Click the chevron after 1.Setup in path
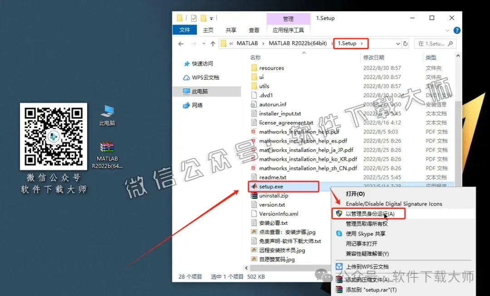Screen dimensions: 490x296 pos(362,44)
